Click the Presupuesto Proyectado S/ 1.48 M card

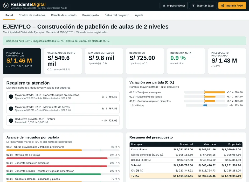227,61
